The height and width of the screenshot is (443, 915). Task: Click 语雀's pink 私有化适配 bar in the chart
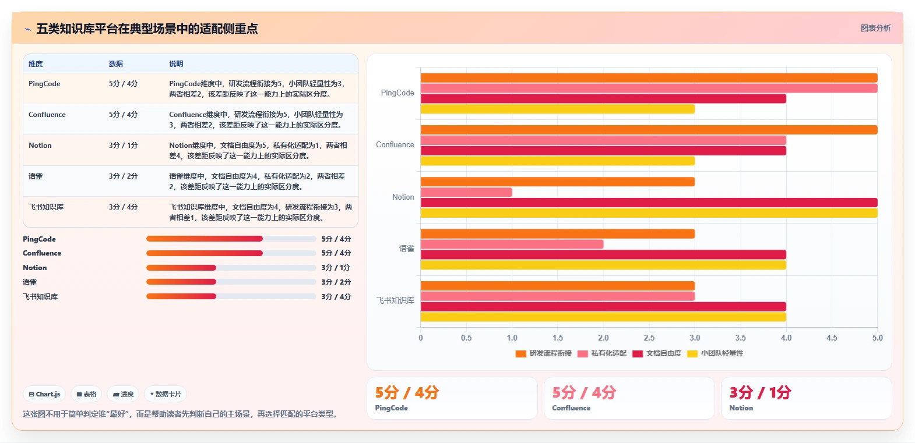(x=512, y=244)
